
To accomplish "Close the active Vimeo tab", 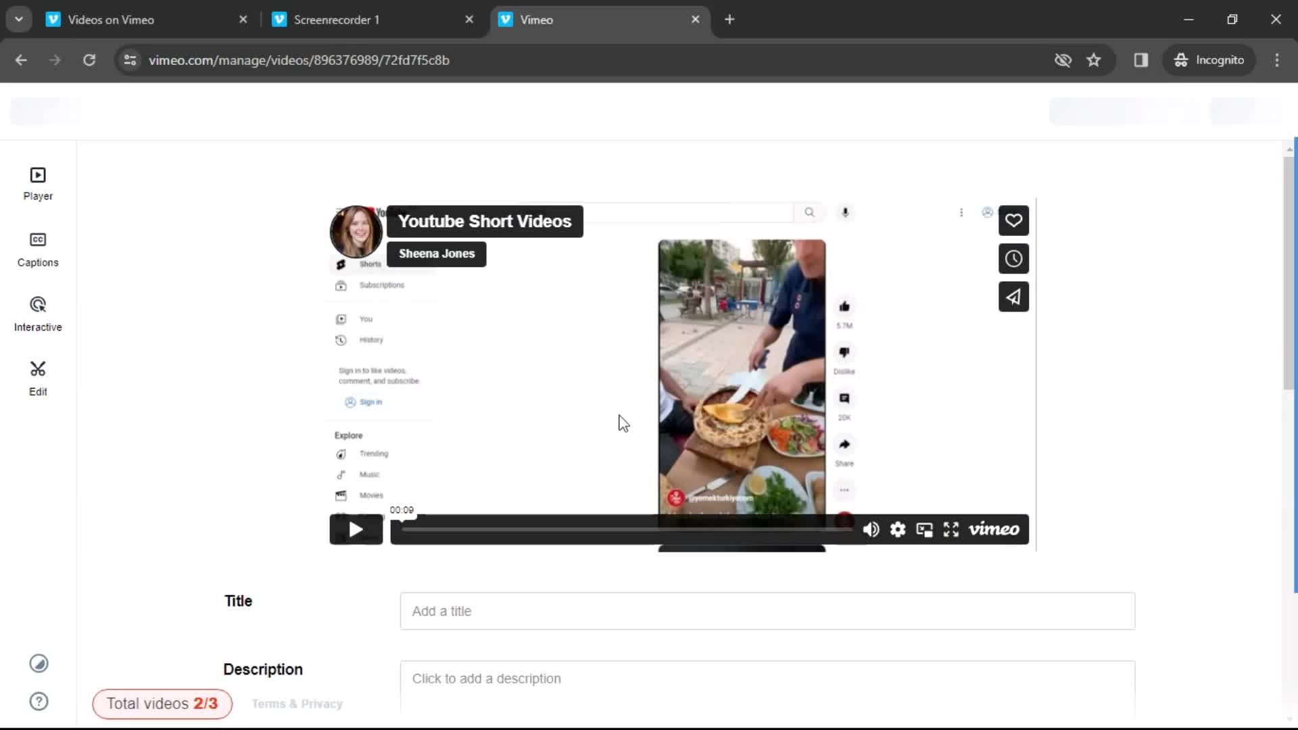I will click(695, 20).
